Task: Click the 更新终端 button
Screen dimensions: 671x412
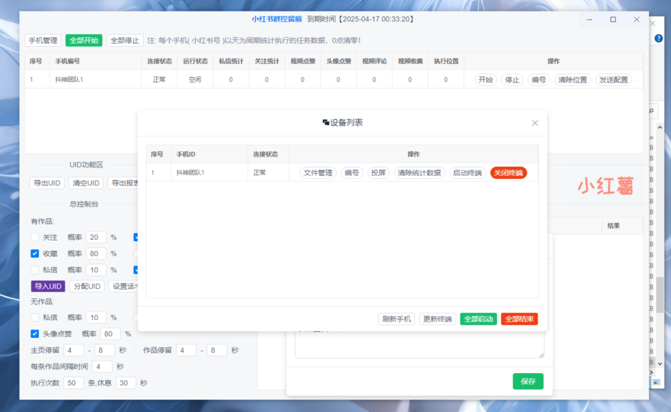Action: (x=438, y=319)
